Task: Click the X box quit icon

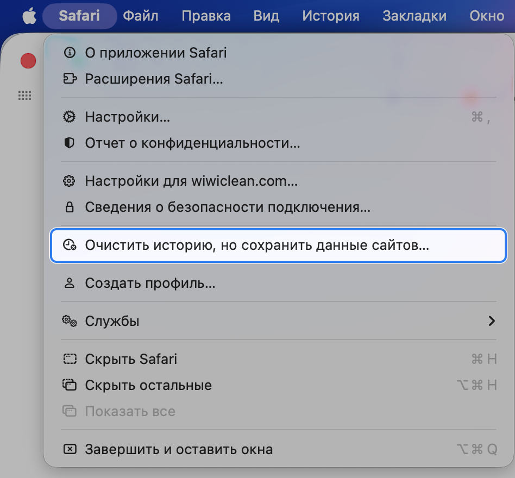Action: (x=70, y=449)
